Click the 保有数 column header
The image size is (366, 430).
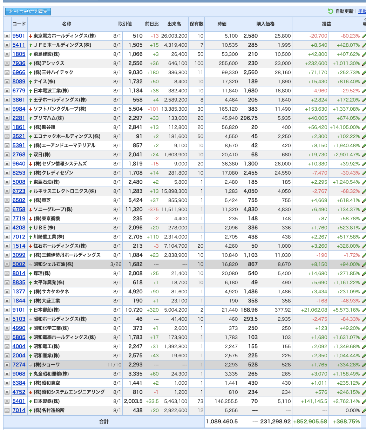click(x=197, y=24)
